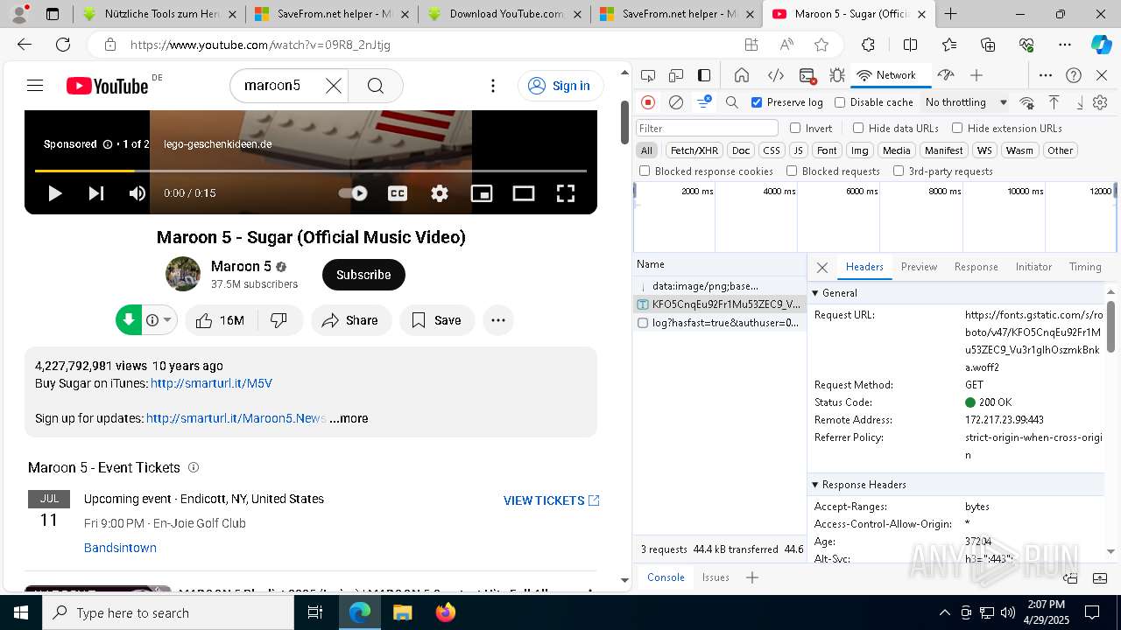
Task: Toggle device emulation in DevTools
Action: click(x=676, y=75)
